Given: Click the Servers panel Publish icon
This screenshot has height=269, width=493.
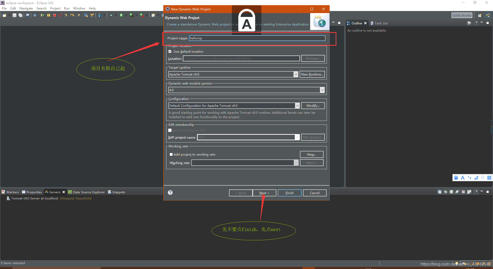Looking at the screenshot, I should (469, 192).
